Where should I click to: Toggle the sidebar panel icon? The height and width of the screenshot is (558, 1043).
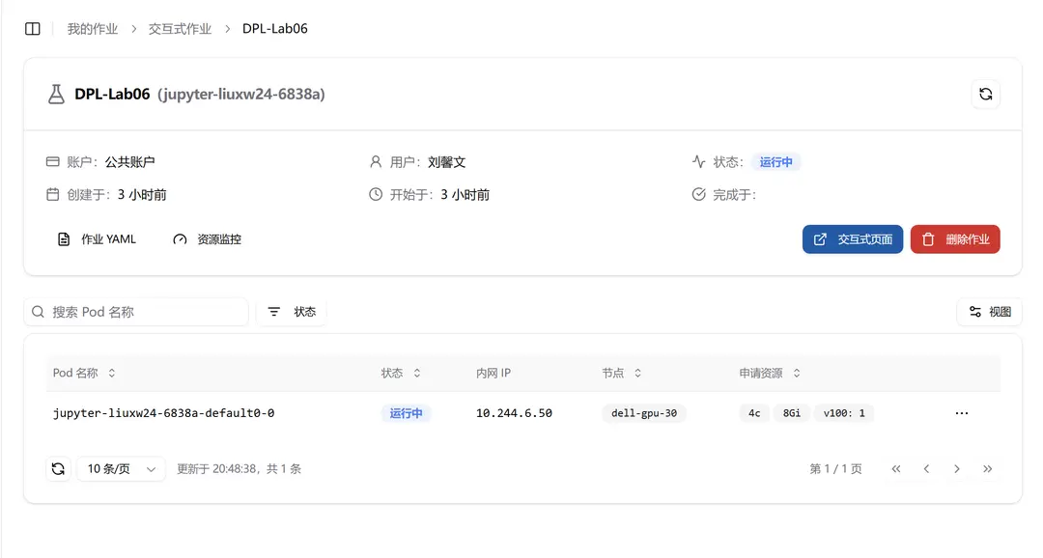point(33,29)
